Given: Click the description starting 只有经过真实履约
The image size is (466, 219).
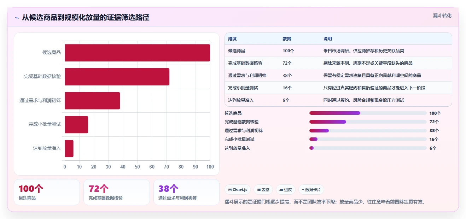Looking at the screenshot, I should (x=374, y=88).
